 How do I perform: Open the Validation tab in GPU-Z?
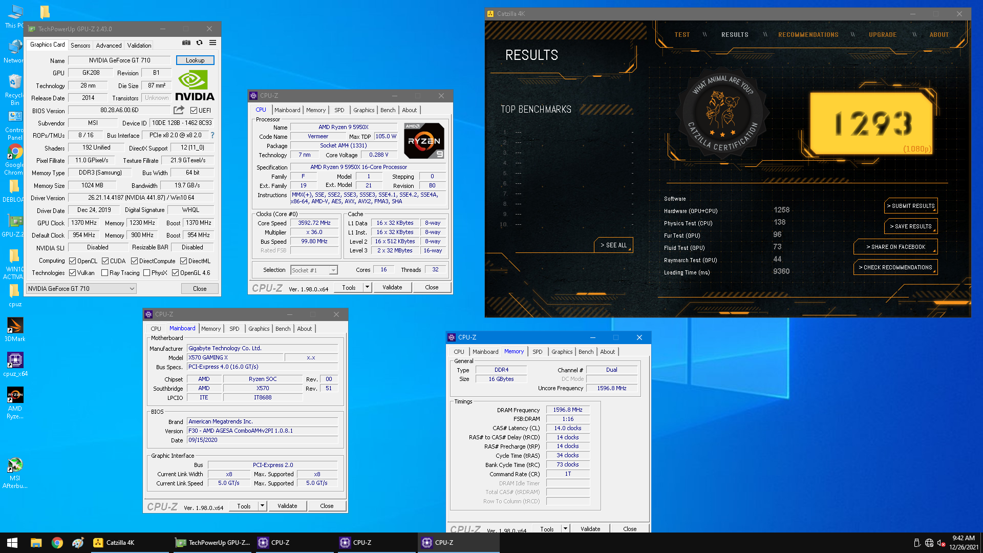139,45
